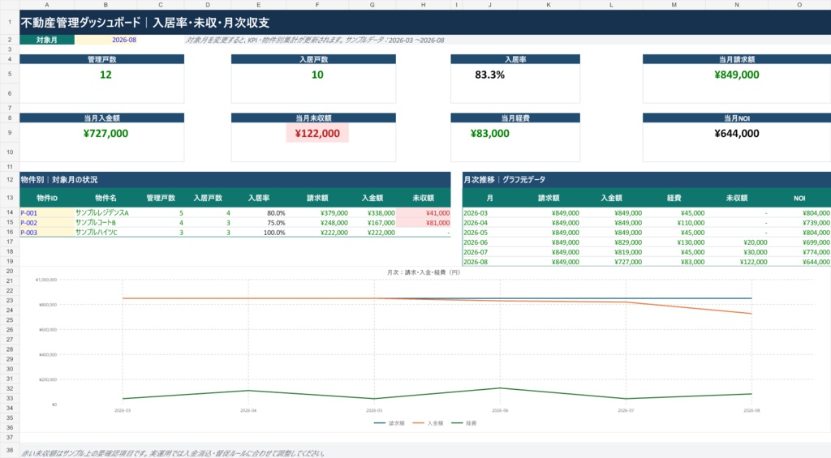Click the 経費 column header in monthly table
This screenshot has width=831, height=458.
pos(674,198)
